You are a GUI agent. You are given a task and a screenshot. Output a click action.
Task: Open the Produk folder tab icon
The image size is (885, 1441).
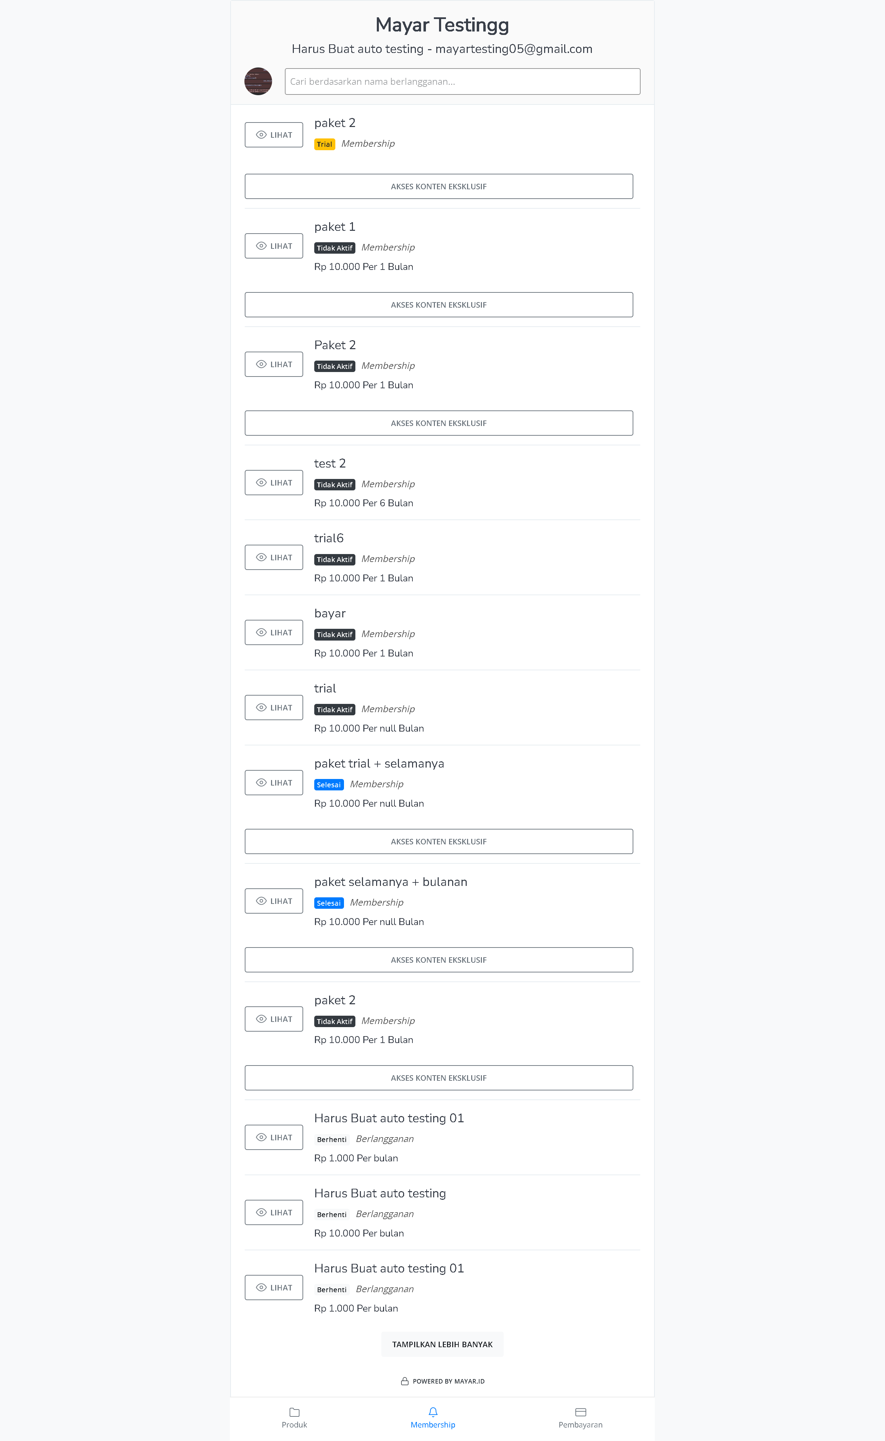[x=295, y=1412]
